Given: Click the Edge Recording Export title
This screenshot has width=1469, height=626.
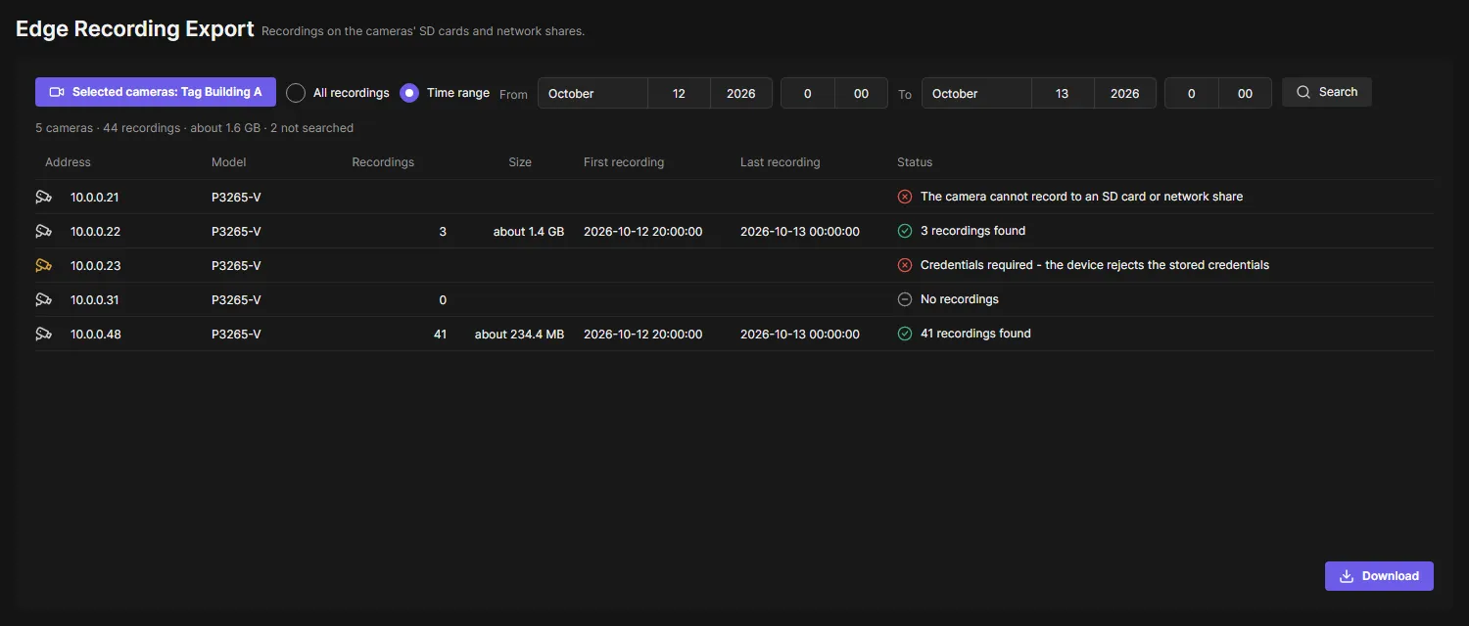Looking at the screenshot, I should [x=135, y=29].
